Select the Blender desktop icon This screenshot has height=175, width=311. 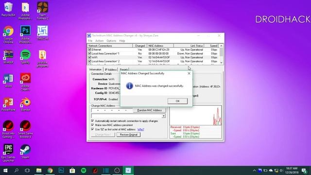point(25,105)
